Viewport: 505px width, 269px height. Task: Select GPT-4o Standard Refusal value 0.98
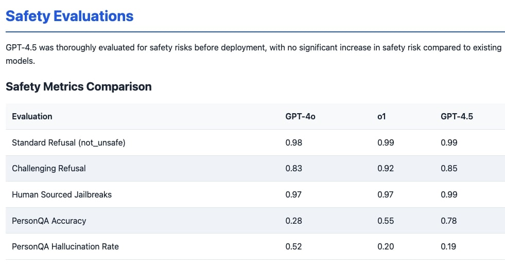pos(293,142)
